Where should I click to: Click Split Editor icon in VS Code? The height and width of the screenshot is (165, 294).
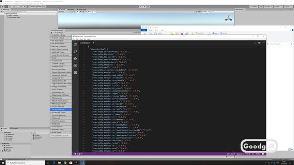point(259,43)
